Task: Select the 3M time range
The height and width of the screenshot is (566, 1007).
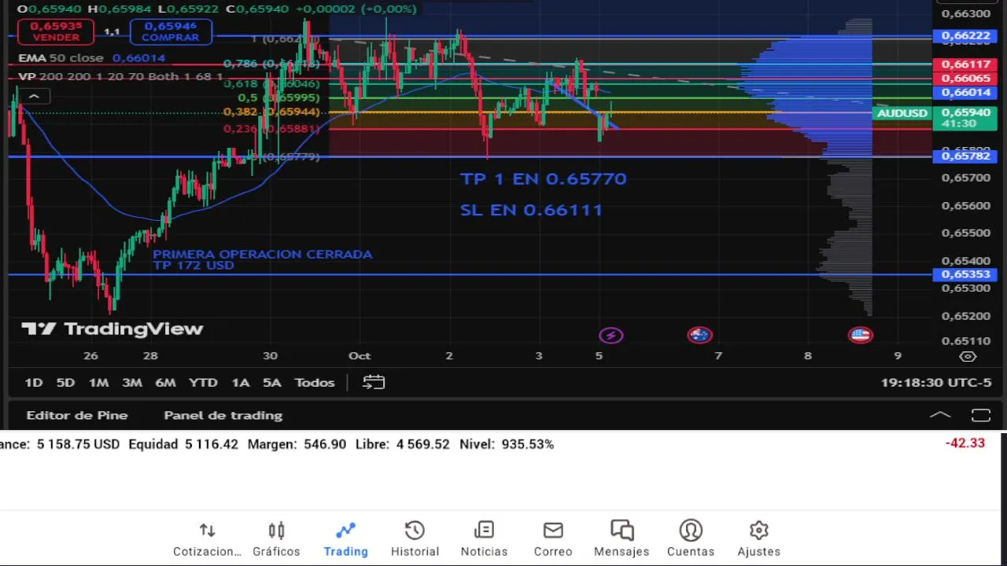Action: click(x=131, y=383)
